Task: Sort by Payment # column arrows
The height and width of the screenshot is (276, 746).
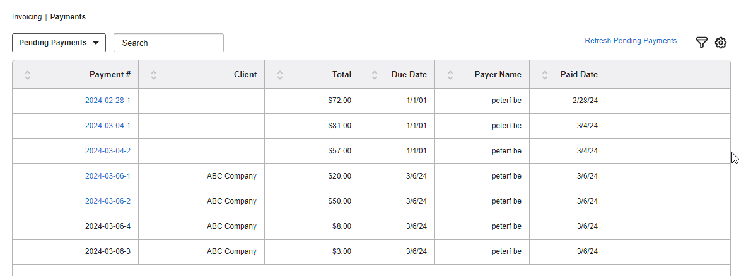Action: point(28,75)
